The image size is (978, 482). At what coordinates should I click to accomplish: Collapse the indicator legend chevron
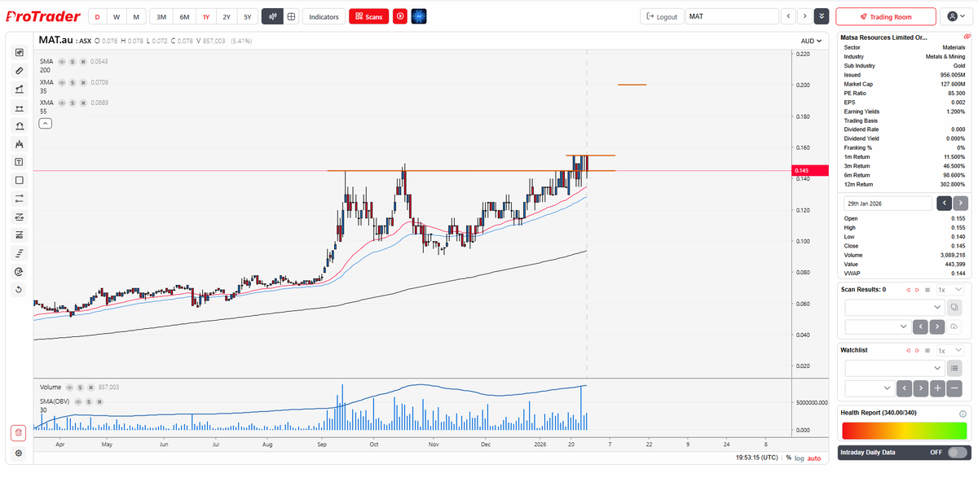46,123
